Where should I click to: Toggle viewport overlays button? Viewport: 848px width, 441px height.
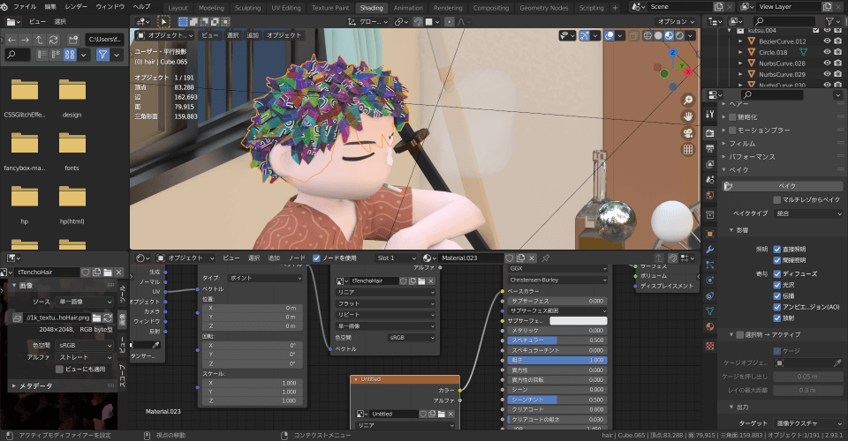tap(609, 35)
